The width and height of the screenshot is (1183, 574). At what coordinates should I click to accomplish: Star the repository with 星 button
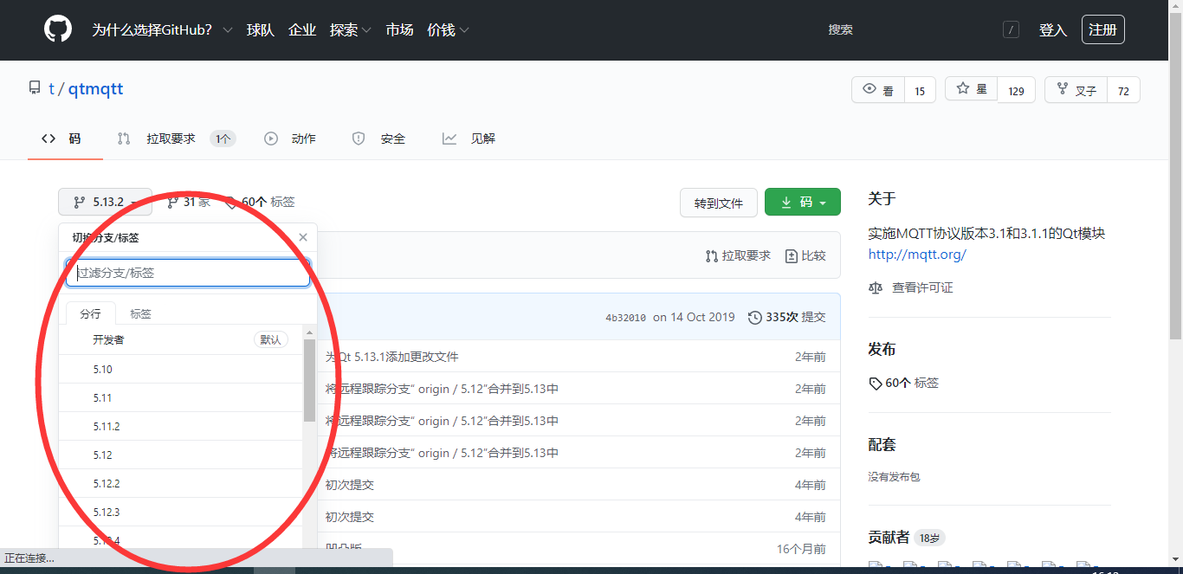click(x=972, y=89)
